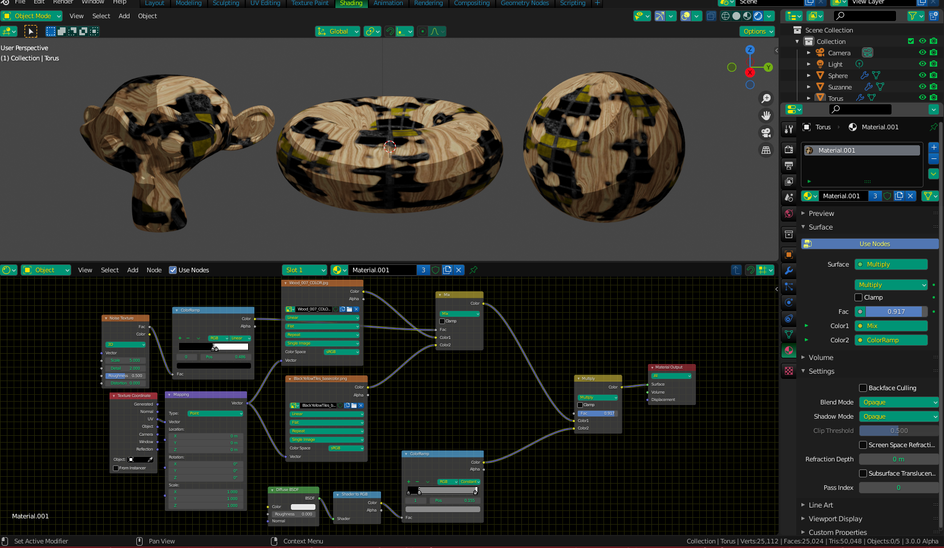The height and width of the screenshot is (548, 944).
Task: Switch to the Animation workspace tab
Action: pos(388,3)
